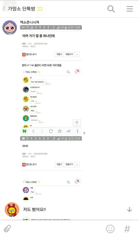This screenshot has width=139, height=237.
Task: Open the hamburger menu in chat header
Action: [x=130, y=9]
